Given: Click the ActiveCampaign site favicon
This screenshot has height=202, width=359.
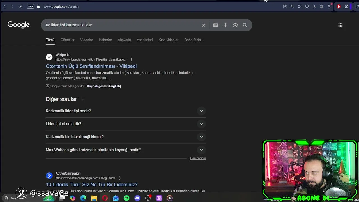Looking at the screenshot, I should click(x=49, y=176).
